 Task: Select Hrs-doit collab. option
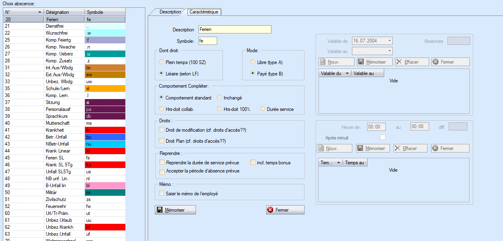161,109
